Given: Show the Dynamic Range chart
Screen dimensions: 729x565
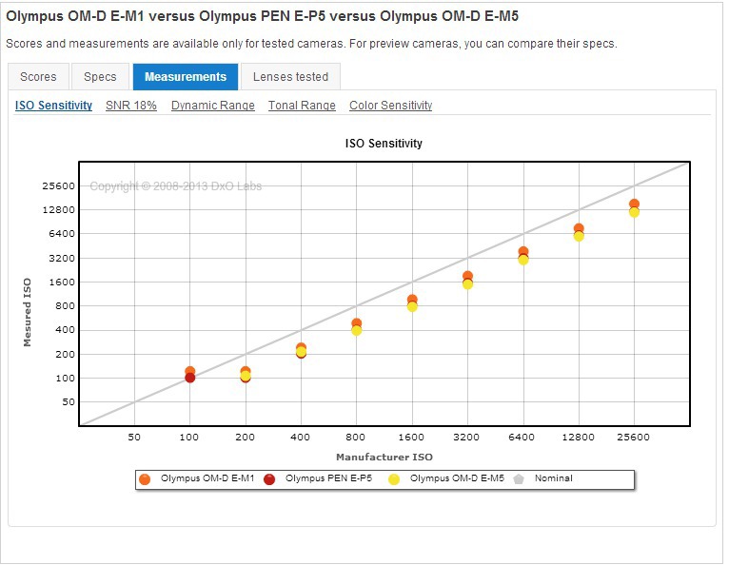Looking at the screenshot, I should [x=213, y=106].
